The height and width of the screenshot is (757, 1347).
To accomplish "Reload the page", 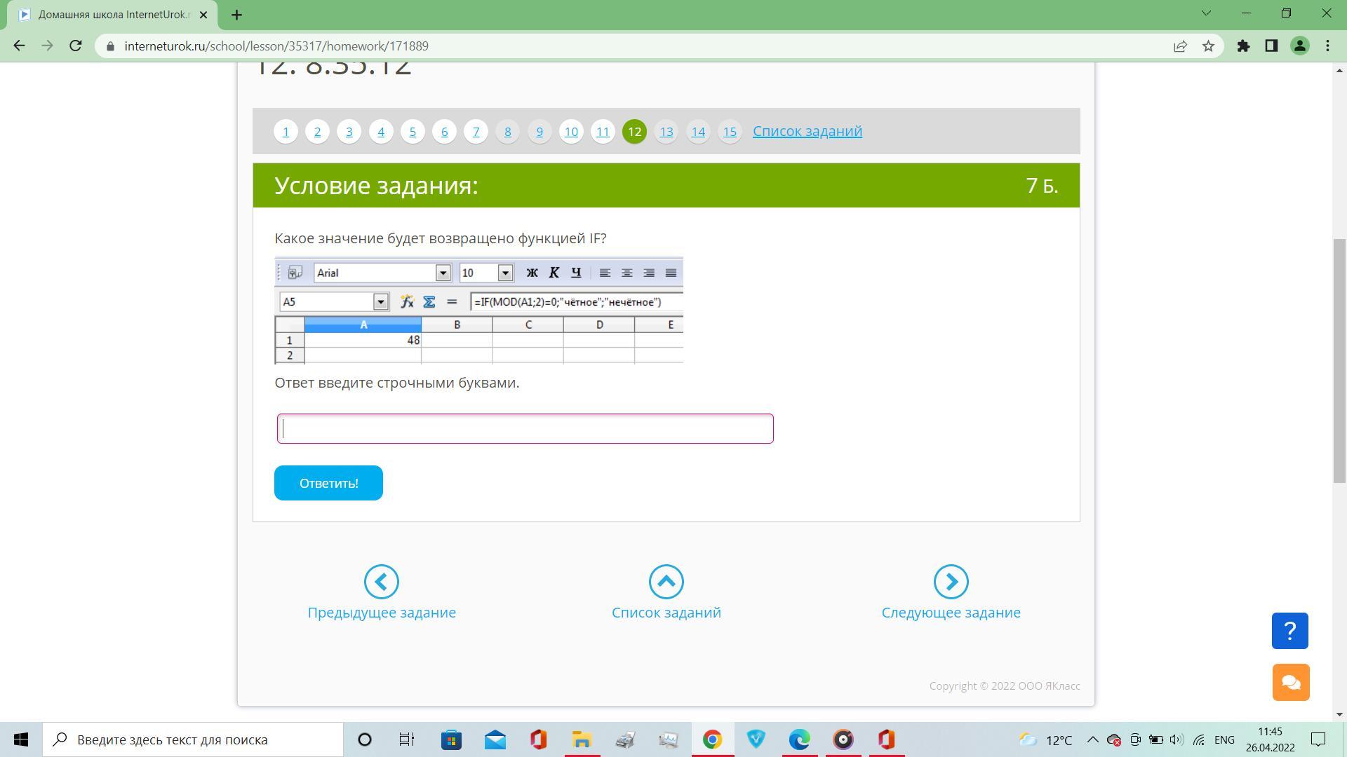I will (76, 46).
